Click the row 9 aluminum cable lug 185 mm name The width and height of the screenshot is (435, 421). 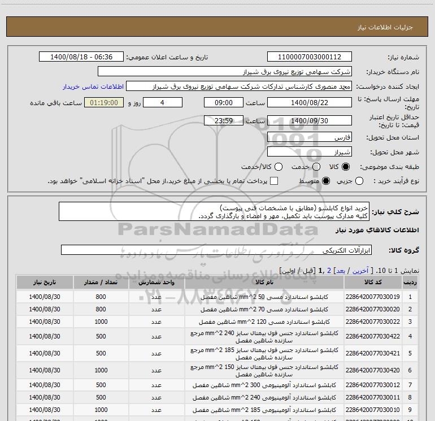point(264,410)
